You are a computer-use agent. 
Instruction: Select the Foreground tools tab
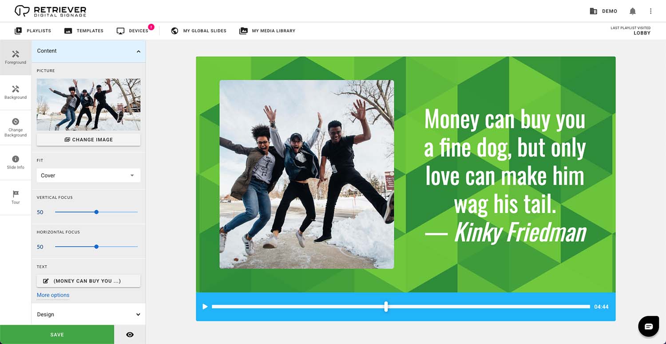pos(16,58)
